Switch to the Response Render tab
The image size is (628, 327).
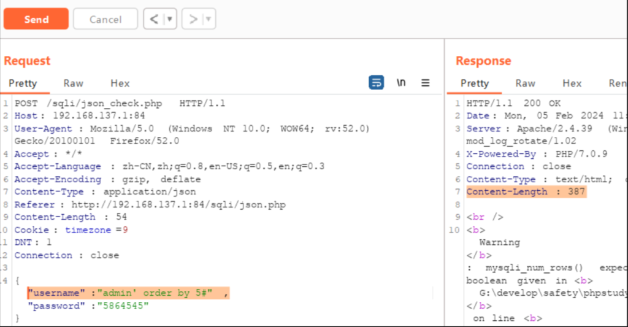pyautogui.click(x=618, y=83)
